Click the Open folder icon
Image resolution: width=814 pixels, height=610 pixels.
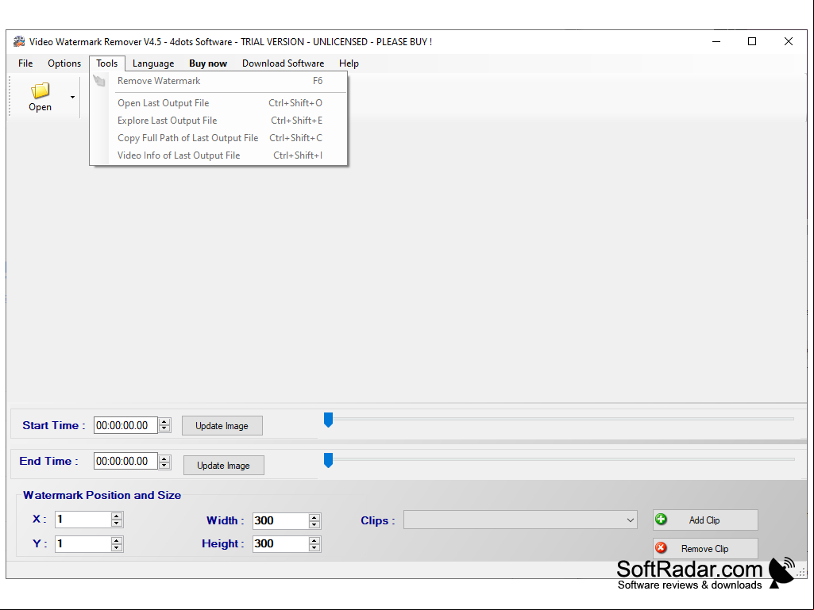pyautogui.click(x=40, y=90)
